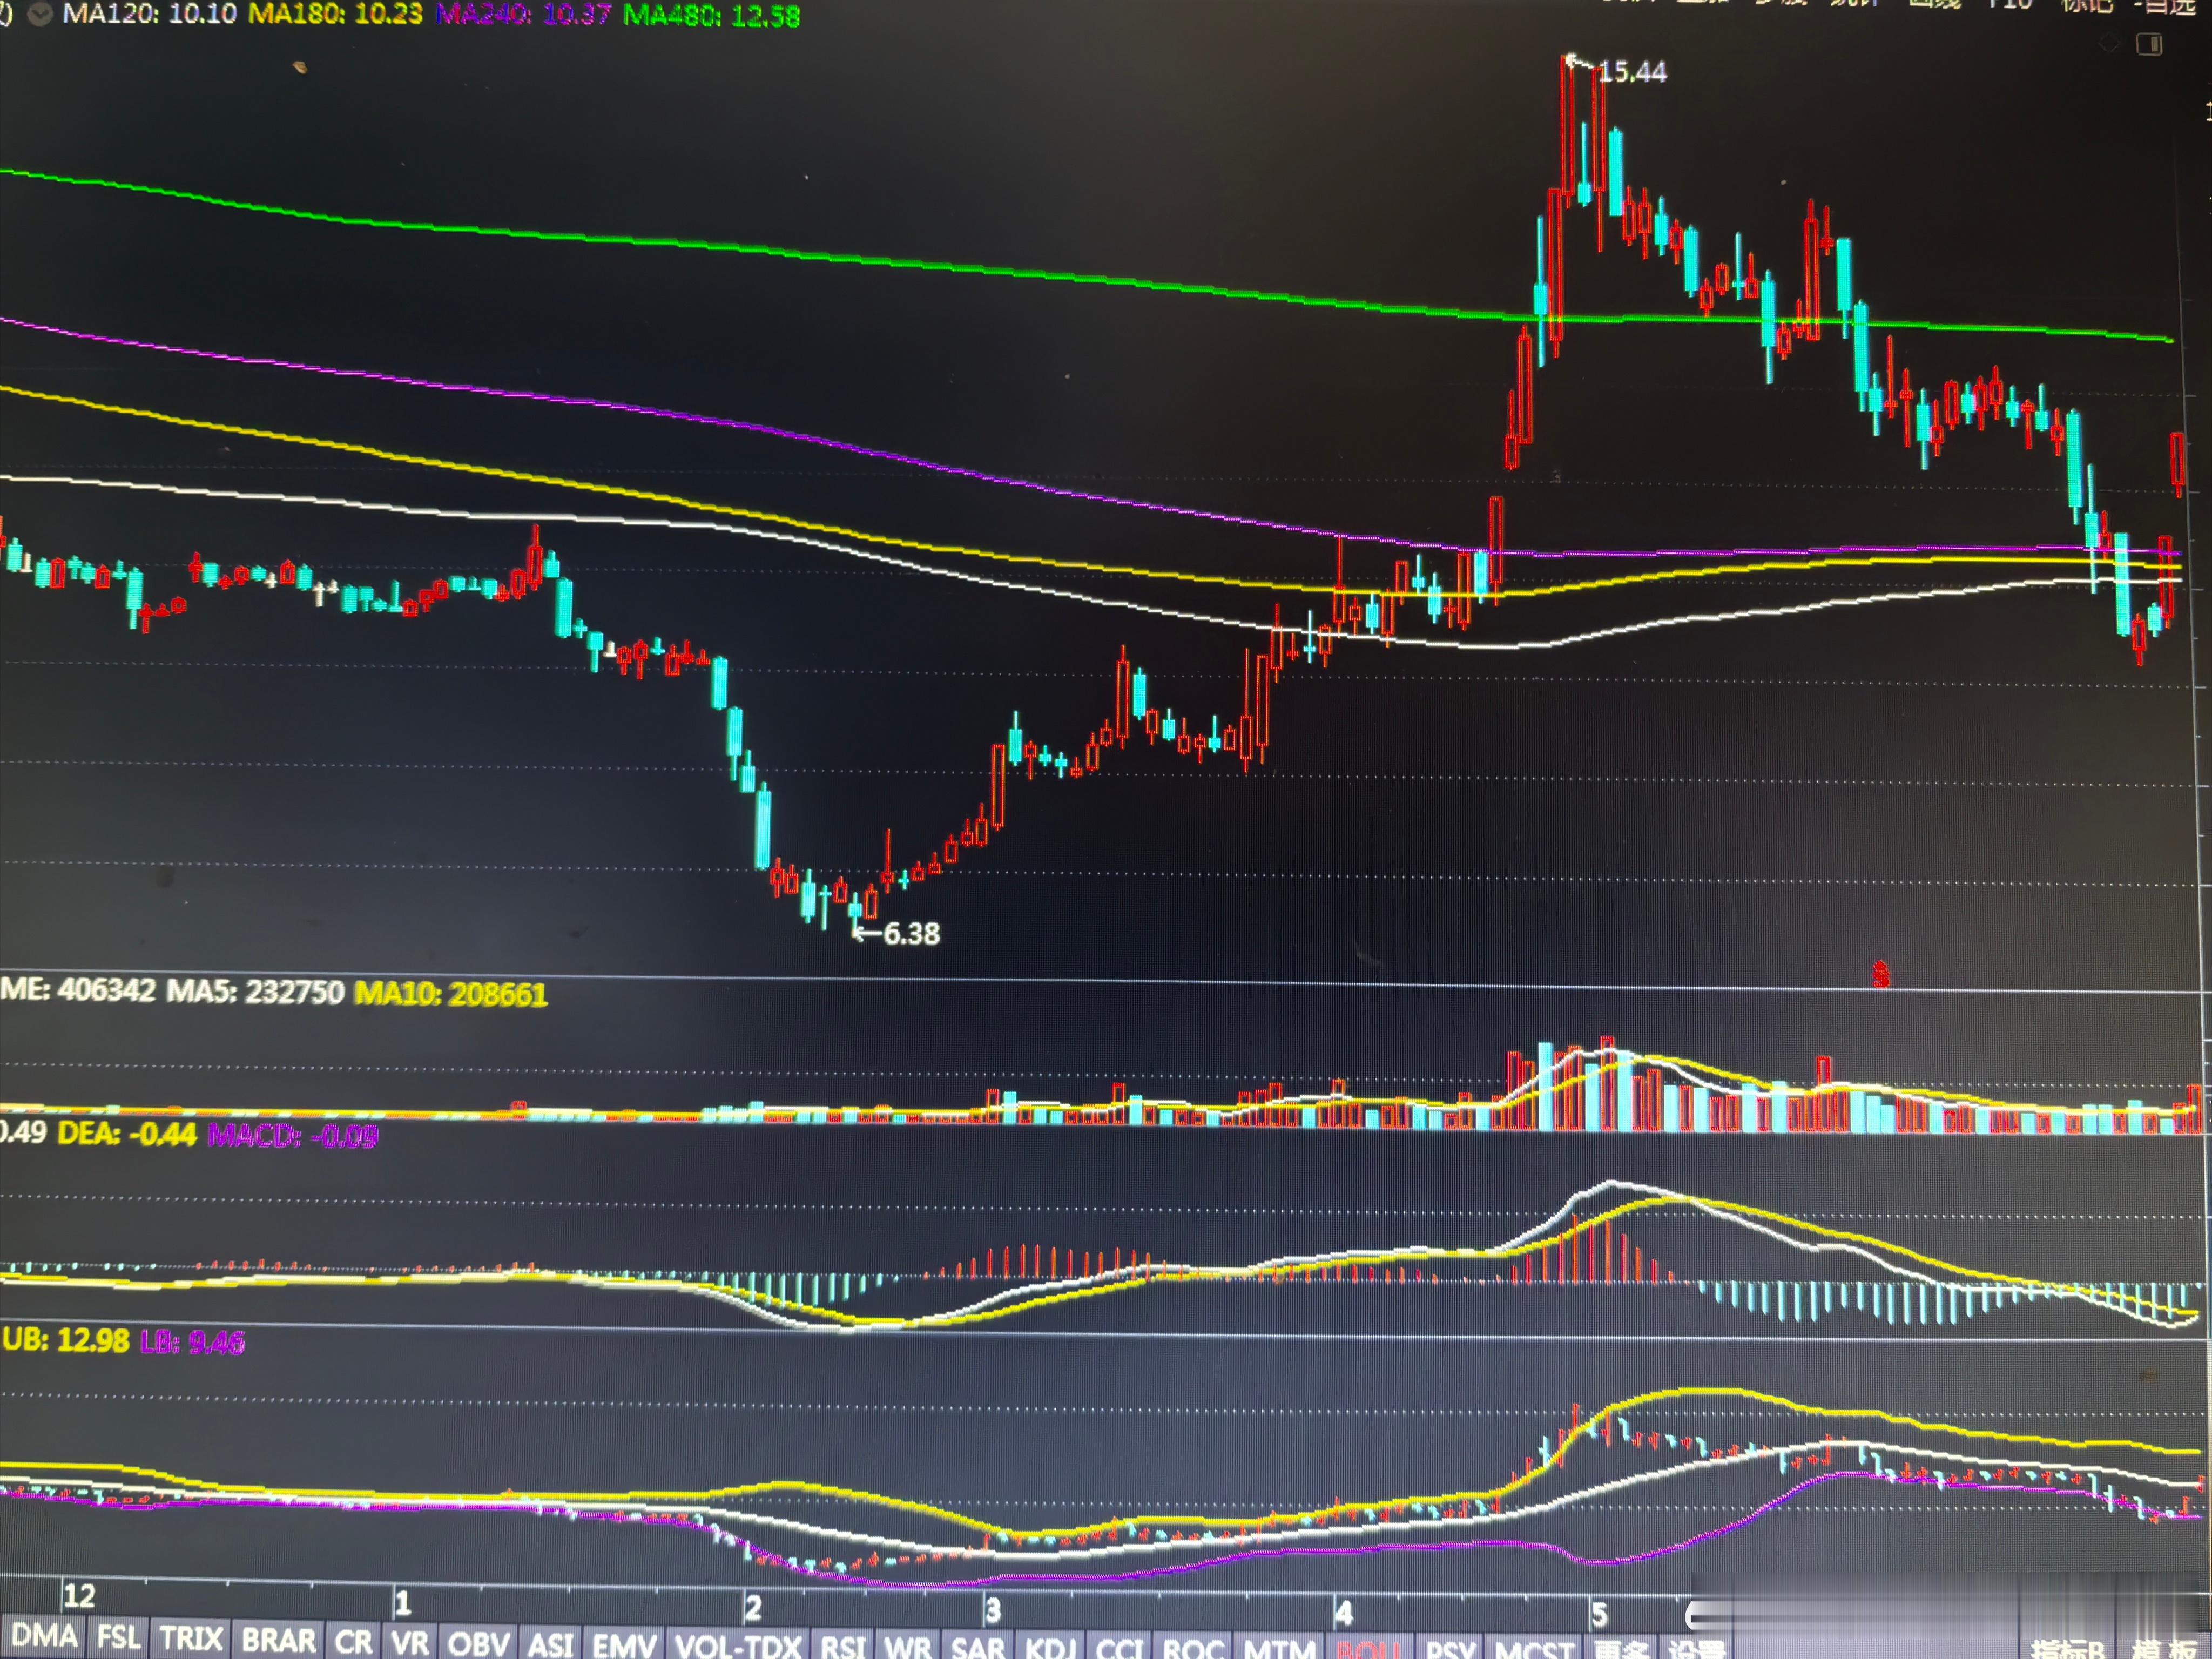Switch to the FSL indicator tab
This screenshot has height=1659, width=2212.
(x=118, y=1637)
